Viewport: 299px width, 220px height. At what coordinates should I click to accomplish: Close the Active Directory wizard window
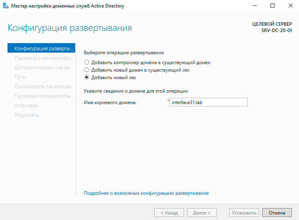[x=290, y=6]
